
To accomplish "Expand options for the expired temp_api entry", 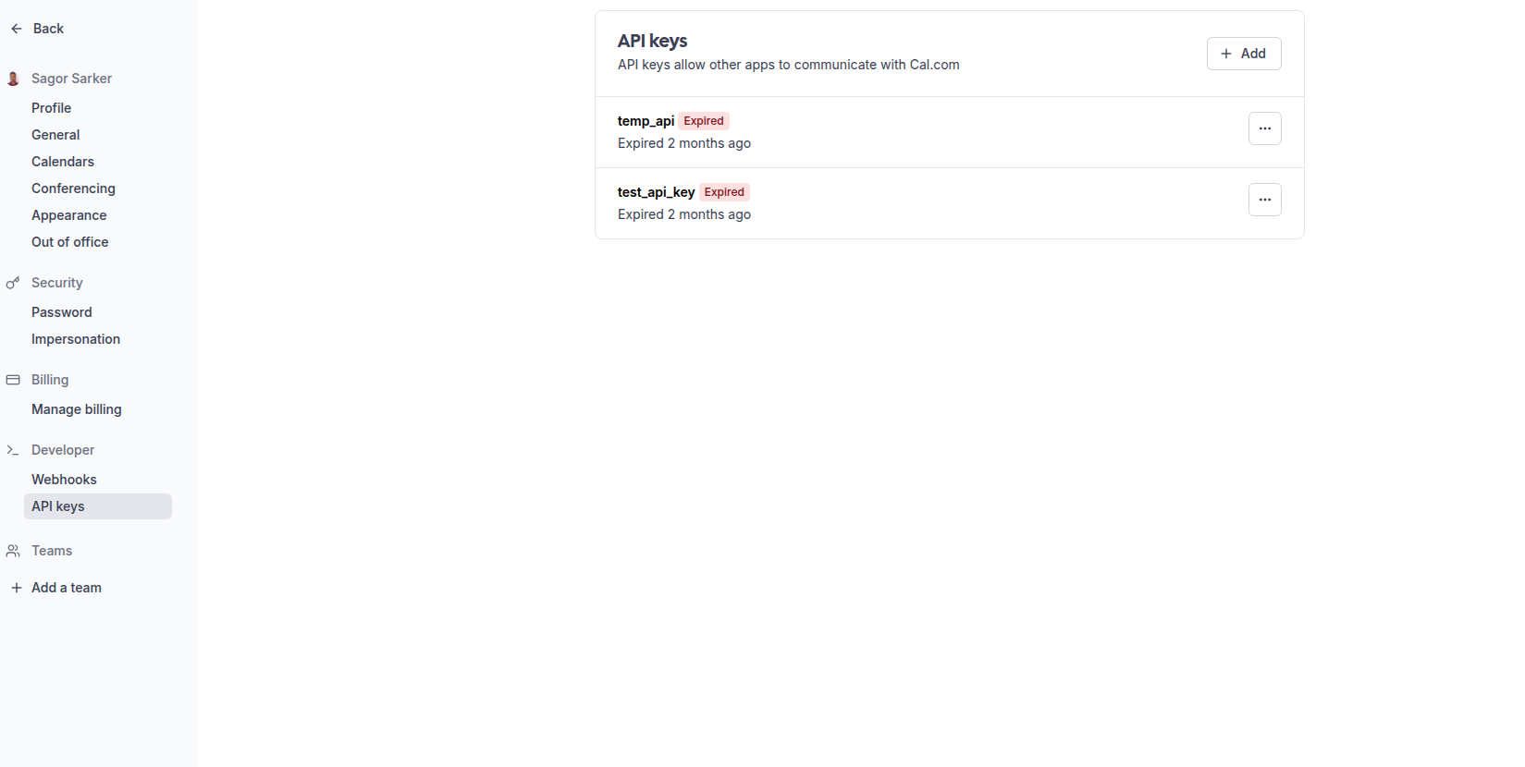I will [1265, 128].
